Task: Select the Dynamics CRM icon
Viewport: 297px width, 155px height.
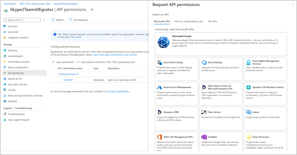Action: coord(160,112)
